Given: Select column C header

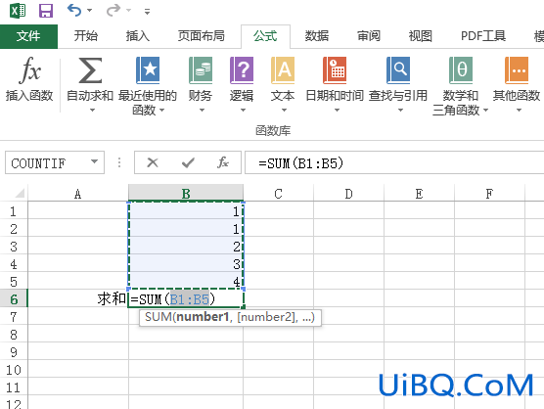Looking at the screenshot, I should point(278,193).
